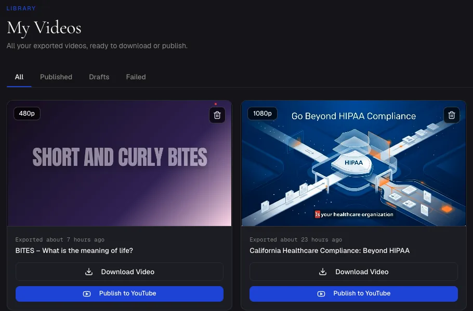Download the California Healthcare Compliance video
This screenshot has height=311, width=473.
pyautogui.click(x=353, y=272)
